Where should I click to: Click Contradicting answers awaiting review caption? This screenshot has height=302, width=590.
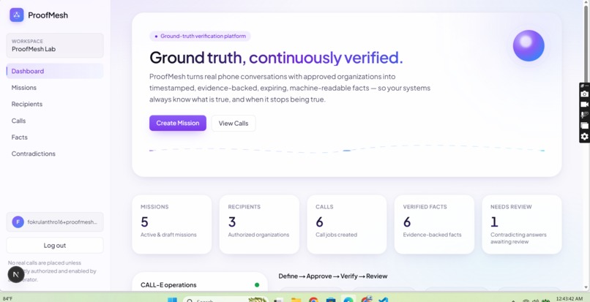(518, 238)
